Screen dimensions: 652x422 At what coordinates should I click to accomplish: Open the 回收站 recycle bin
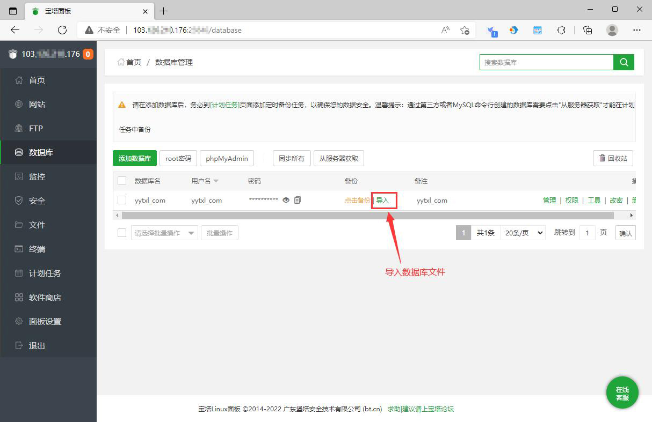click(x=613, y=158)
